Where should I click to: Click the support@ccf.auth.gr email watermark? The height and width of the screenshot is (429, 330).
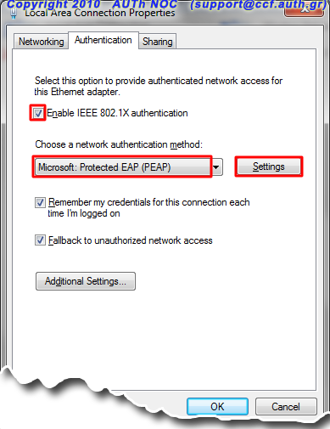pyautogui.click(x=258, y=4)
